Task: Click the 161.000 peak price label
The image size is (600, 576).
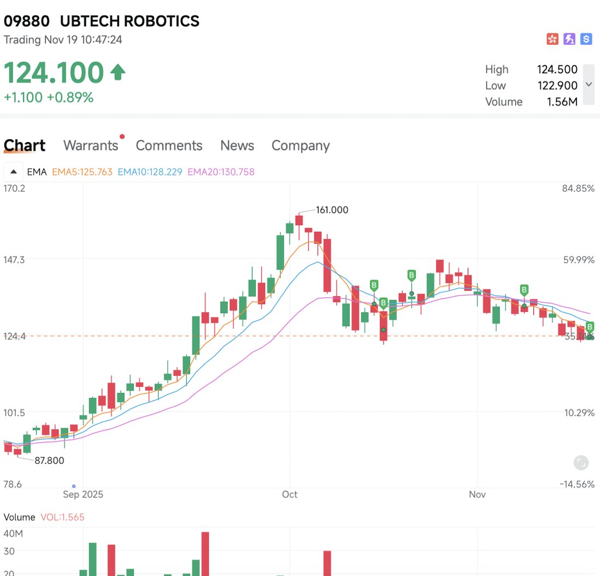Action: point(332,210)
